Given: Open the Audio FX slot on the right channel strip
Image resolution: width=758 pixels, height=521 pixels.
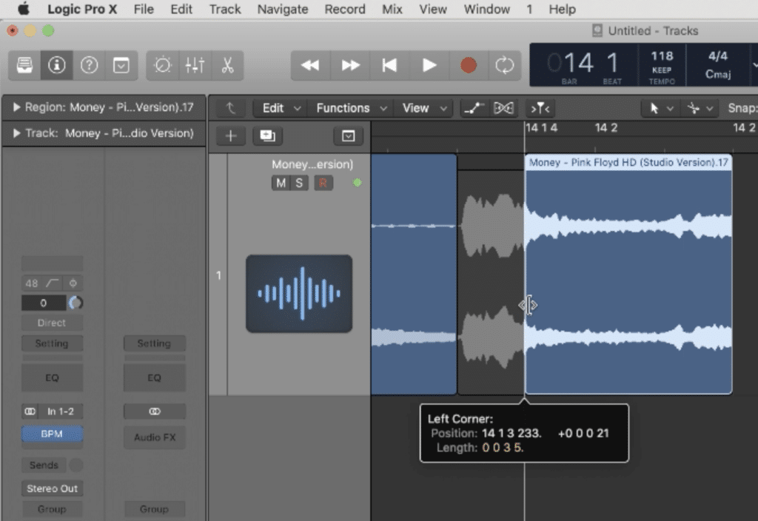Looking at the screenshot, I should point(153,437).
